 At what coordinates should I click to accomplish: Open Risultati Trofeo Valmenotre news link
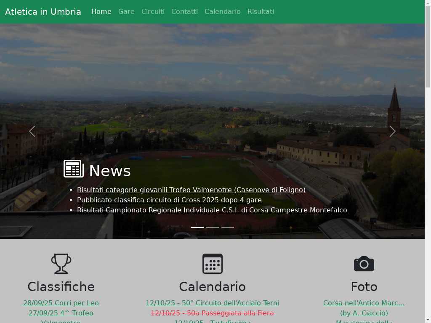(x=191, y=190)
